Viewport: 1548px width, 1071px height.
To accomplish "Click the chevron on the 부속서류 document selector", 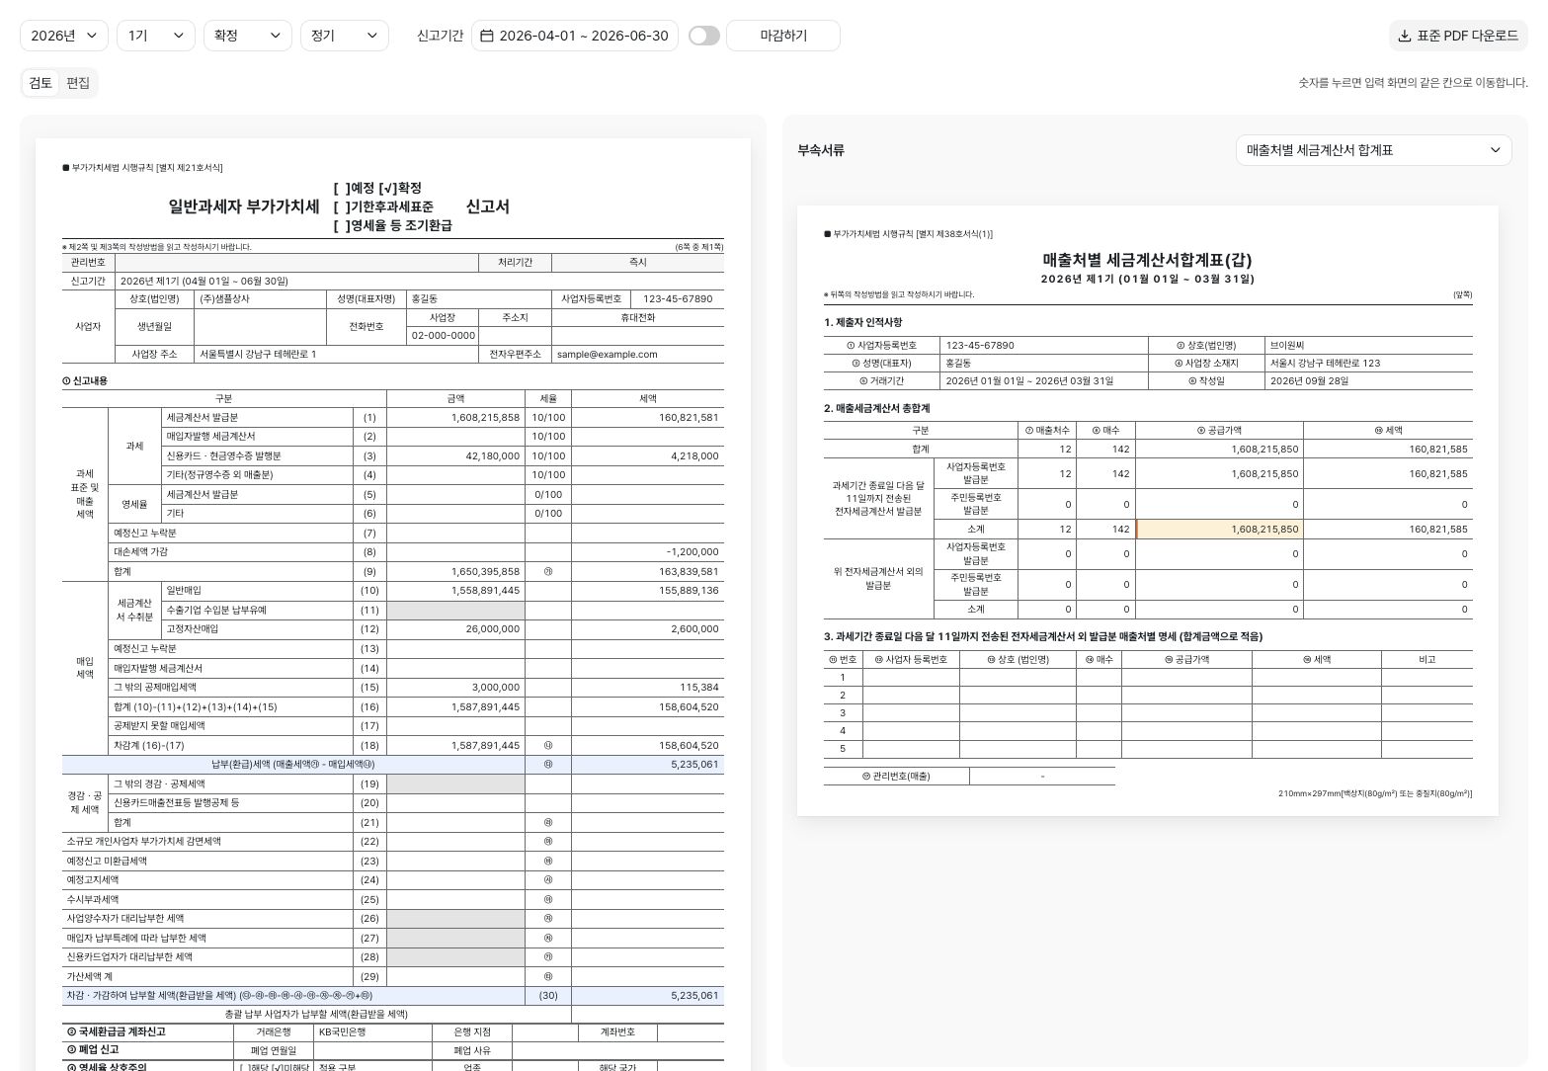I will (1496, 150).
